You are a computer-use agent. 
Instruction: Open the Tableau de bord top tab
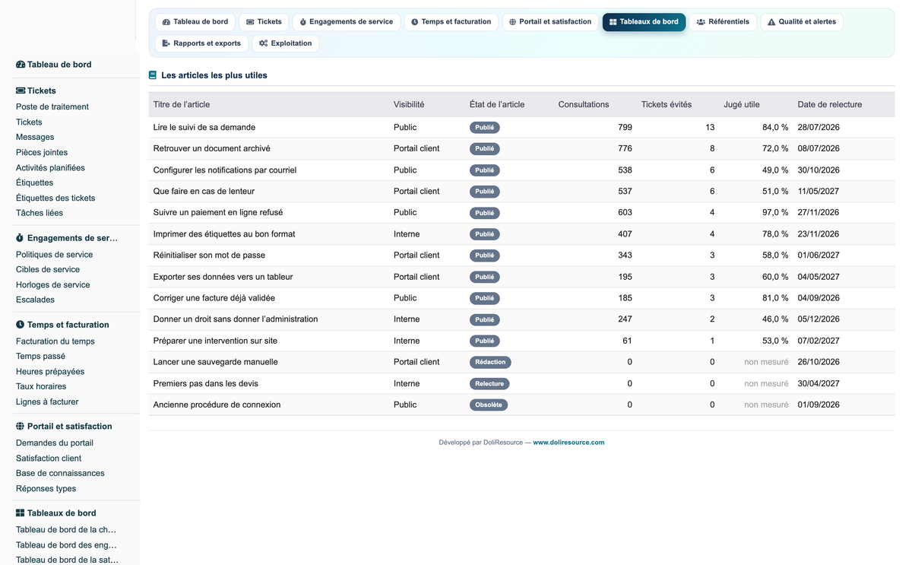pos(195,22)
